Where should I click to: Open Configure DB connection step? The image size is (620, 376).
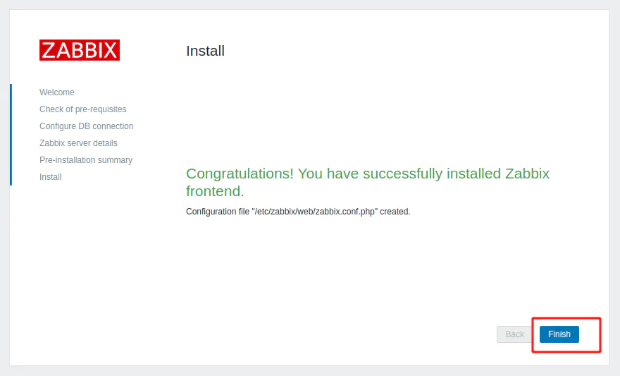pyautogui.click(x=87, y=126)
